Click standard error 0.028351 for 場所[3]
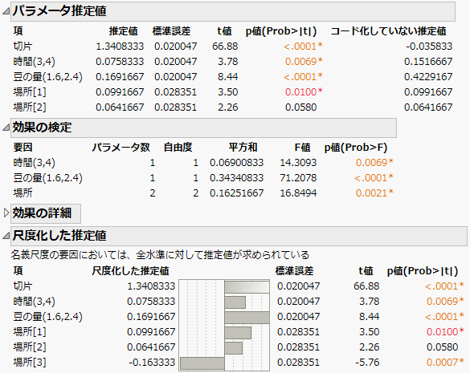Screen dimensions: 470x373 tap(298, 363)
